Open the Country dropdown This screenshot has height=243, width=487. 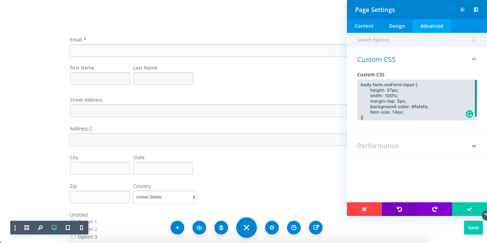[x=165, y=197]
